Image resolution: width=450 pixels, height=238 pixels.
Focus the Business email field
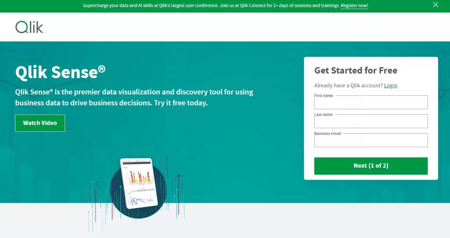(371, 140)
